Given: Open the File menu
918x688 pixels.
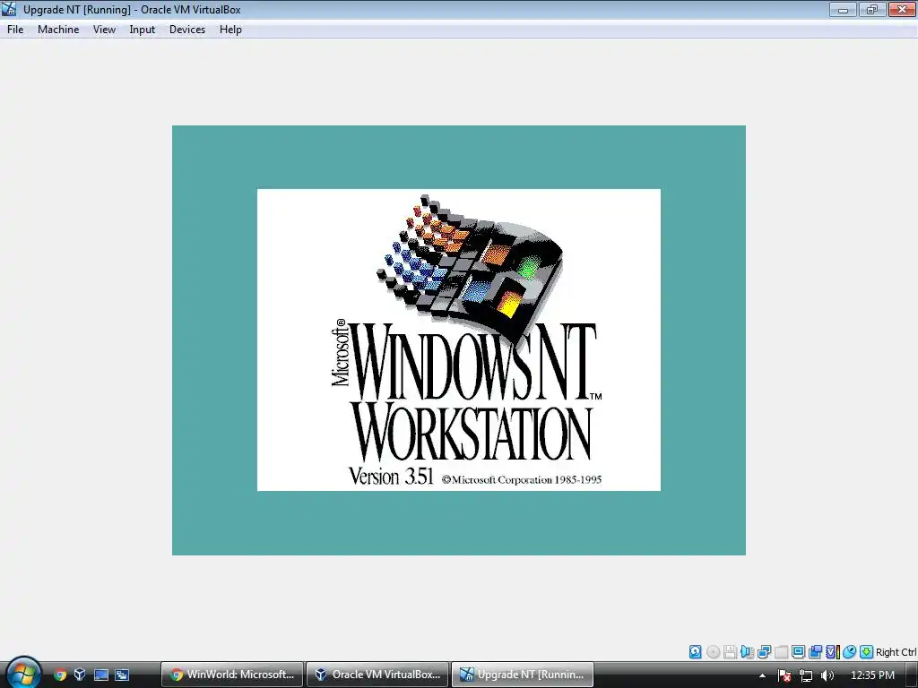Looking at the screenshot, I should [15, 30].
